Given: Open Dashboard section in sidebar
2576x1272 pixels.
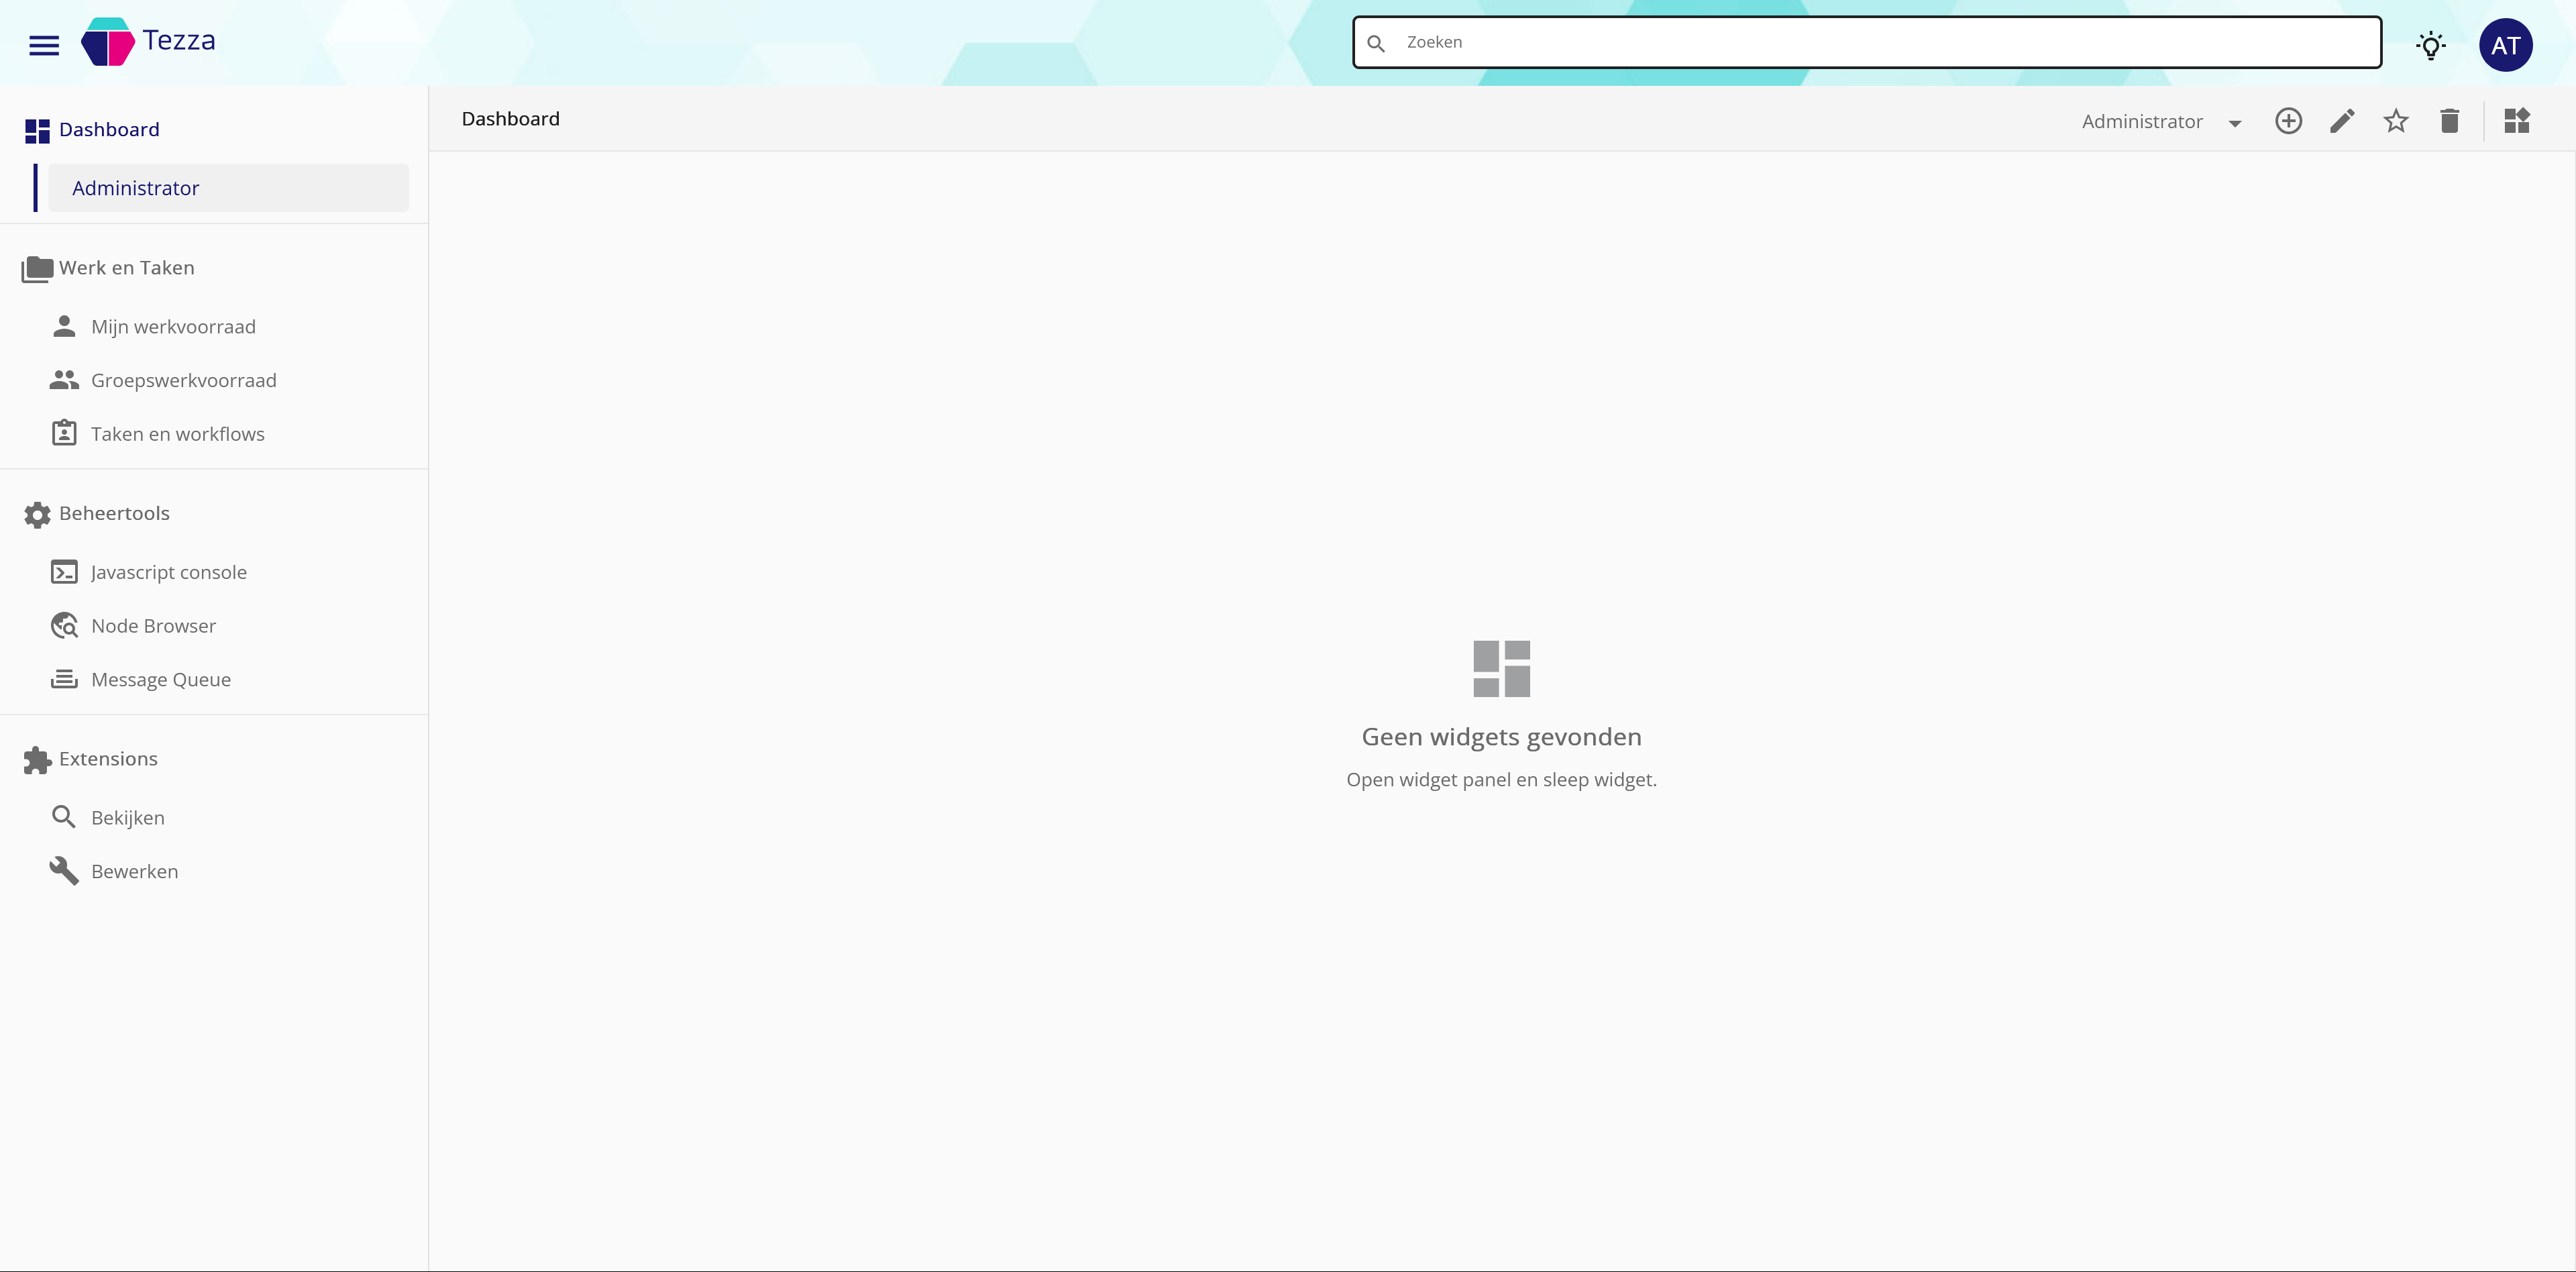Looking at the screenshot, I should [x=109, y=130].
